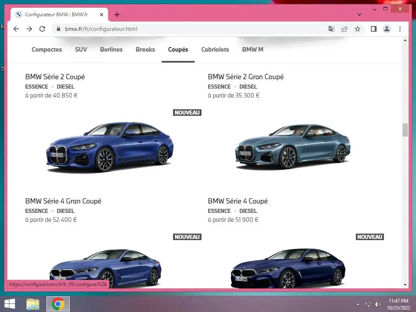Screen dimensions: 416x312
Task: Show hidden system tray icons
Action: [358, 304]
